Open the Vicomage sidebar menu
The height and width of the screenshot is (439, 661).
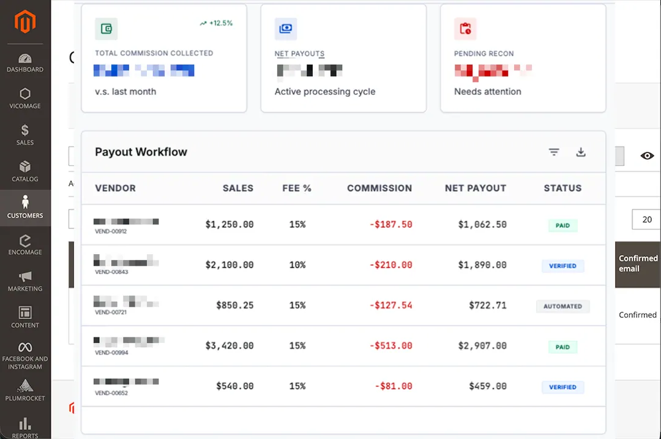click(x=25, y=99)
